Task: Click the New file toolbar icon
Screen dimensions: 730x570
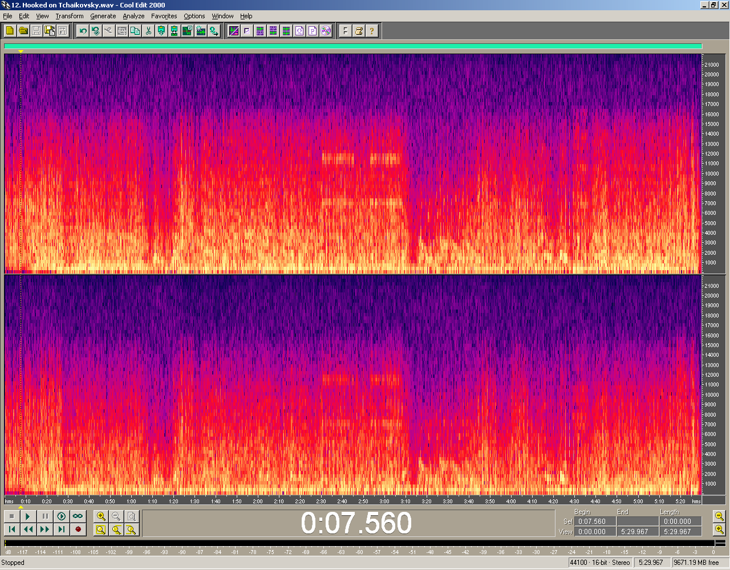Action: click(x=10, y=31)
